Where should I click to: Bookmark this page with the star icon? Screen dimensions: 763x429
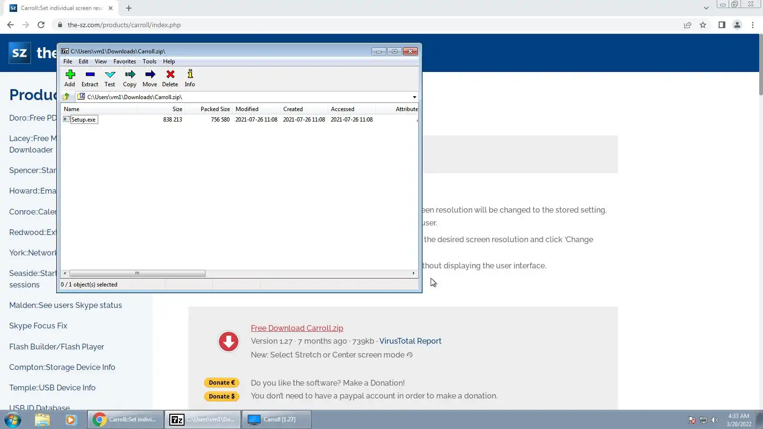pos(703,25)
